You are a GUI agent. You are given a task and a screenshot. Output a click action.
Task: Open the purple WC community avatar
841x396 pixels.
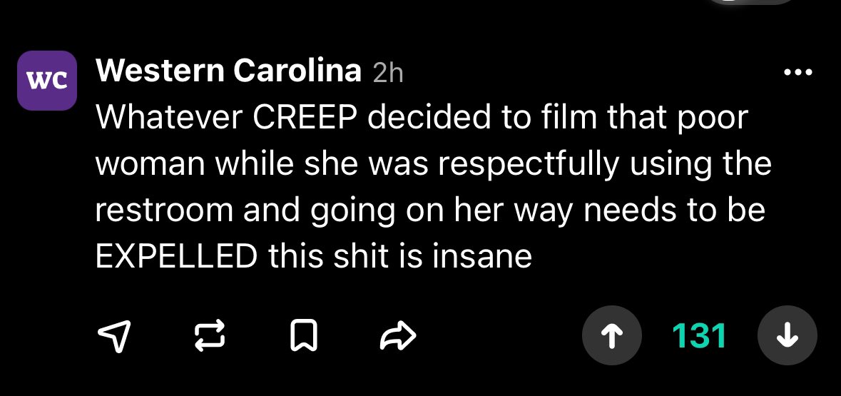(x=47, y=81)
